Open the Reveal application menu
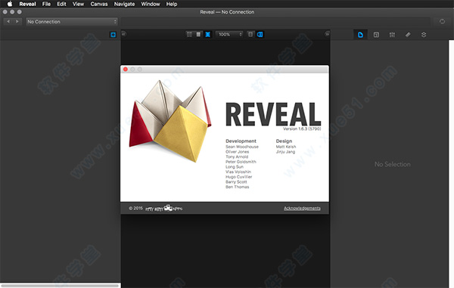 [x=27, y=4]
